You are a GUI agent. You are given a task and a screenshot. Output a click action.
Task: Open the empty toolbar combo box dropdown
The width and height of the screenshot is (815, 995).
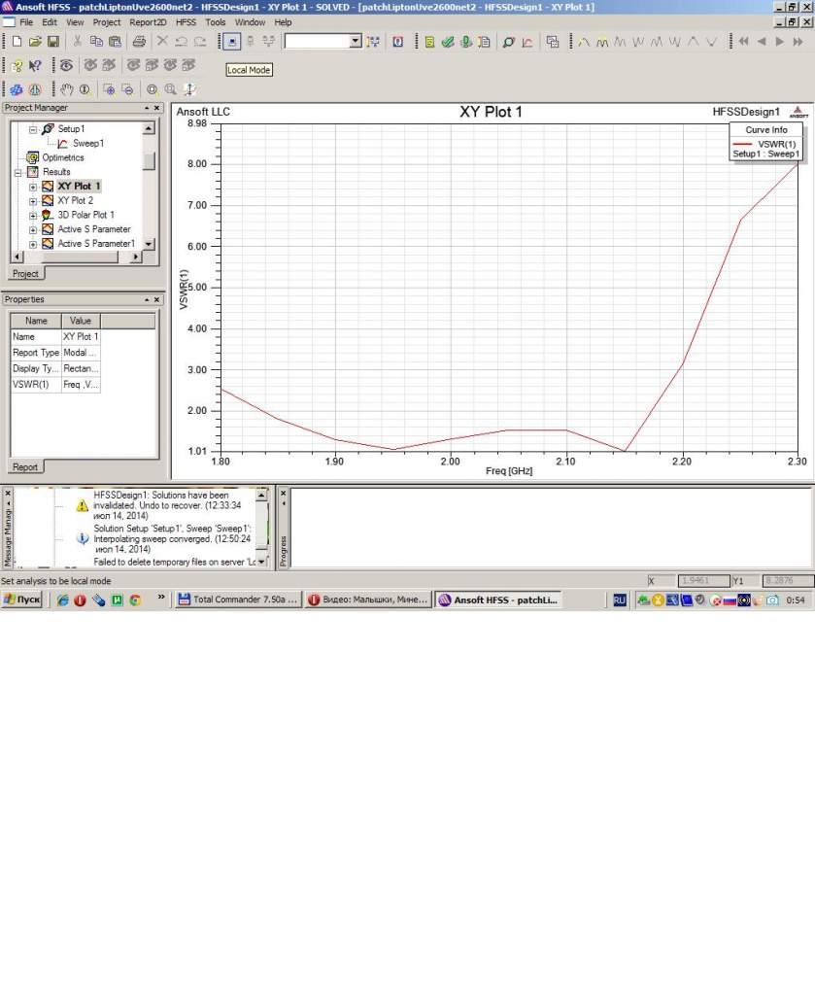pos(356,41)
